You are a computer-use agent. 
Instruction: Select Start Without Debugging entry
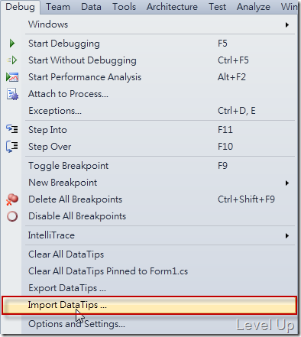[x=160, y=60]
